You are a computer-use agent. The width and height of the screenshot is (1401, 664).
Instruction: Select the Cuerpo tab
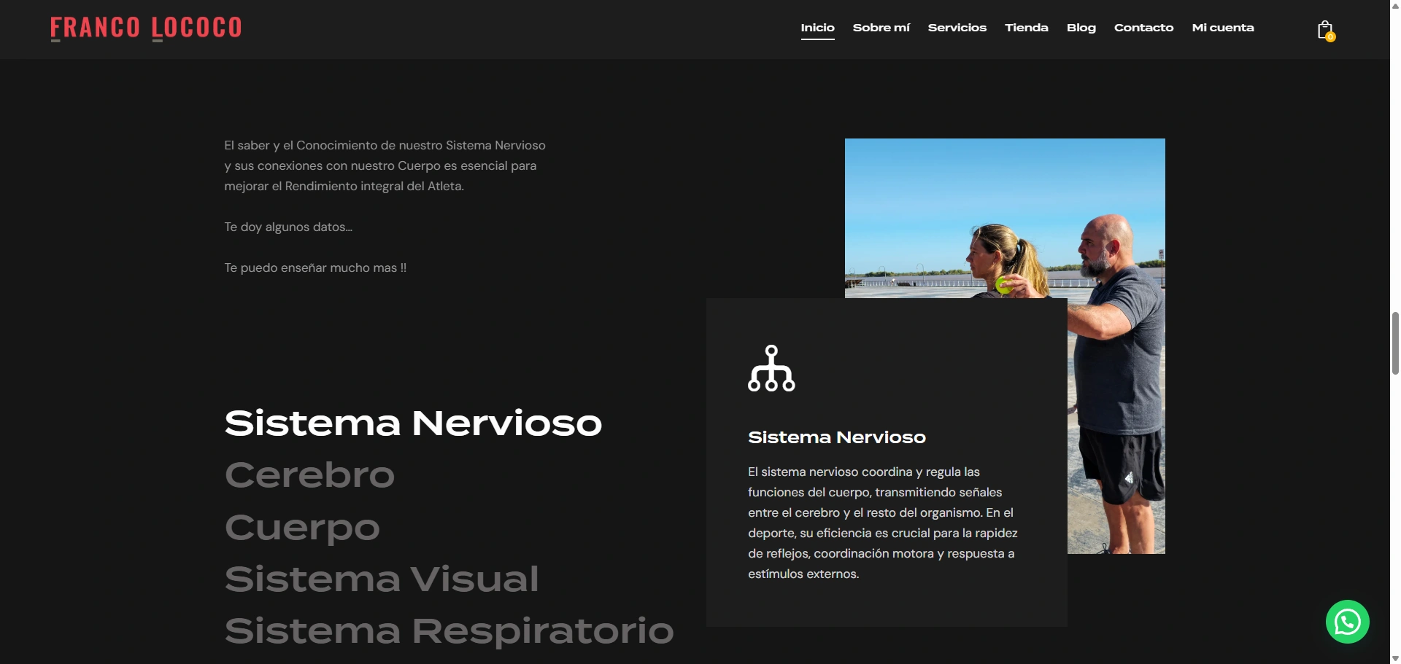(x=302, y=527)
